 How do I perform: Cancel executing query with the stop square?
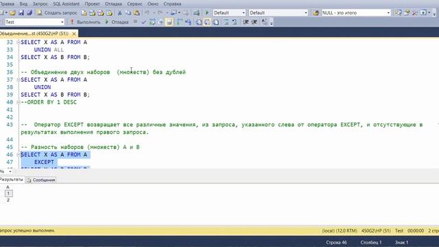point(136,22)
